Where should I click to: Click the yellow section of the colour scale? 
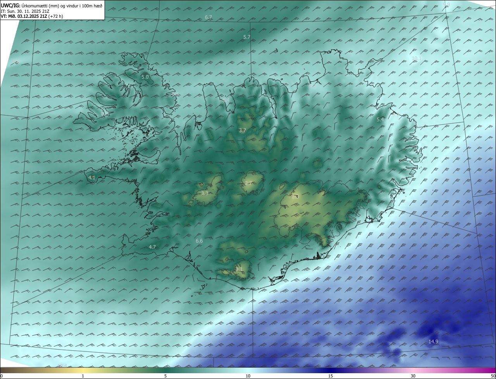(x=83, y=370)
